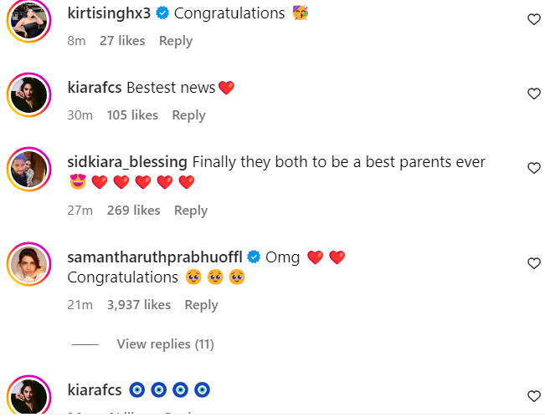Open the sidkiara_blessing username link
The width and height of the screenshot is (545, 417).
tap(127, 161)
